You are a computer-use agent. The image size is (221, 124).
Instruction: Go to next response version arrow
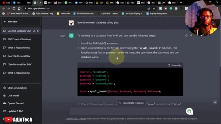coord(66,36)
